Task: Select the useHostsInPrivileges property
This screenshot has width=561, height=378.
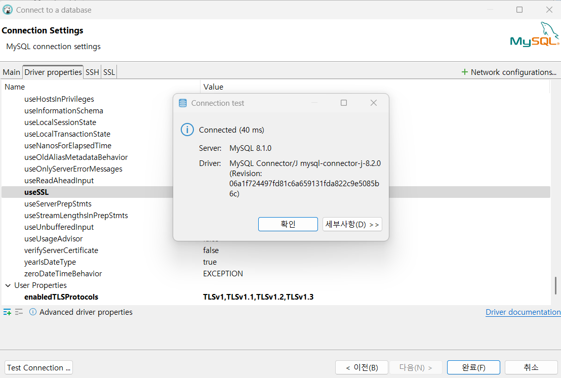Action: 59,99
